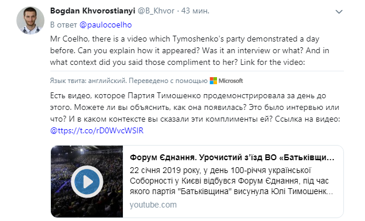This screenshot has height=221, width=365.
Task: Click the Bogdan Khvorostianyi display name
Action: (92, 11)
